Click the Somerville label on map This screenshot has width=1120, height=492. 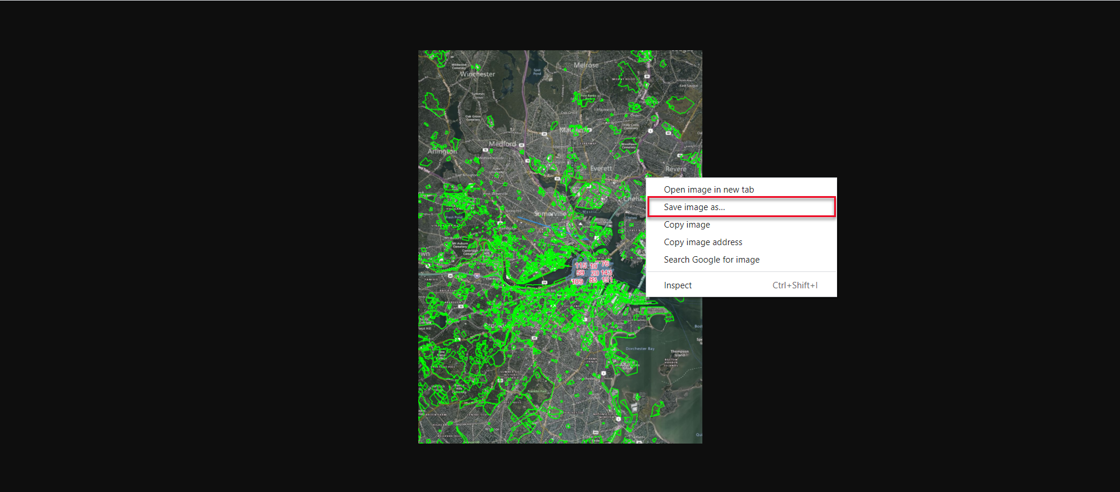pyautogui.click(x=550, y=214)
